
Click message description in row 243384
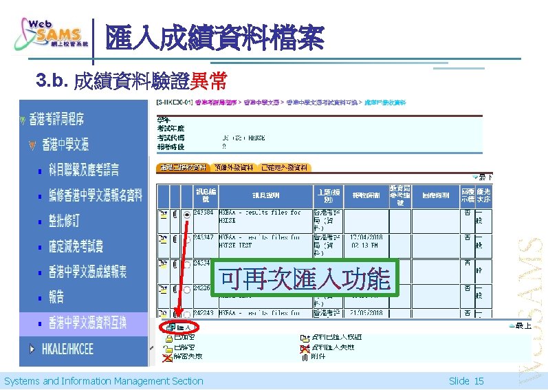[260, 216]
